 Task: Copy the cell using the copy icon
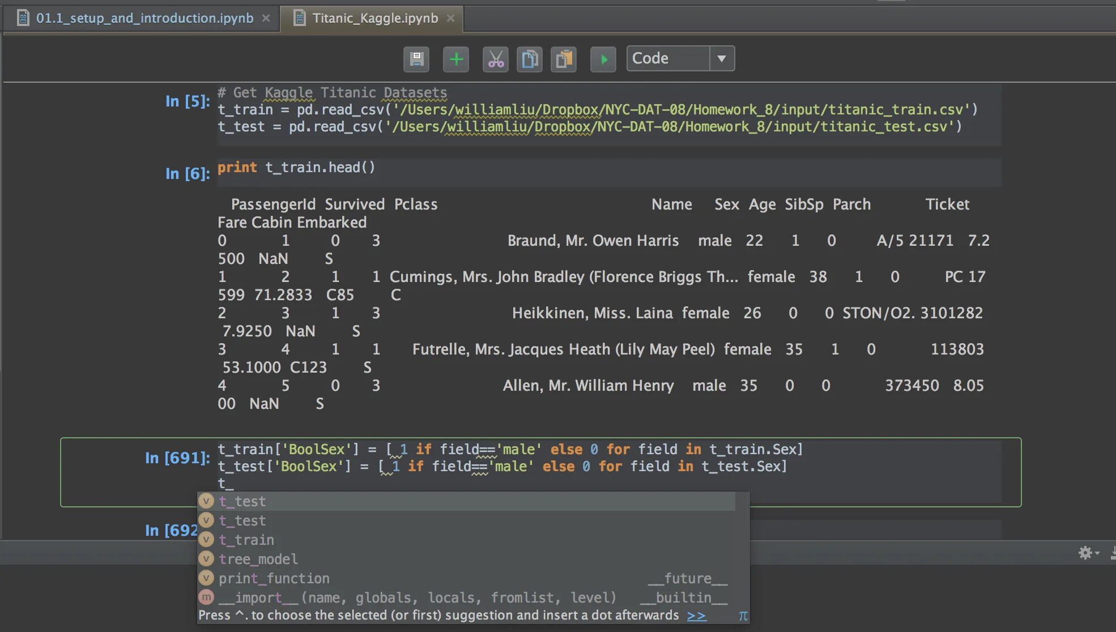click(x=530, y=59)
